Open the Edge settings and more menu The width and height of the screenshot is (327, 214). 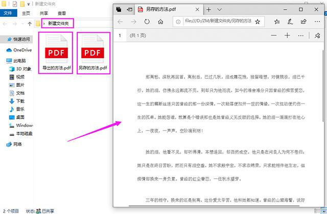(317, 21)
